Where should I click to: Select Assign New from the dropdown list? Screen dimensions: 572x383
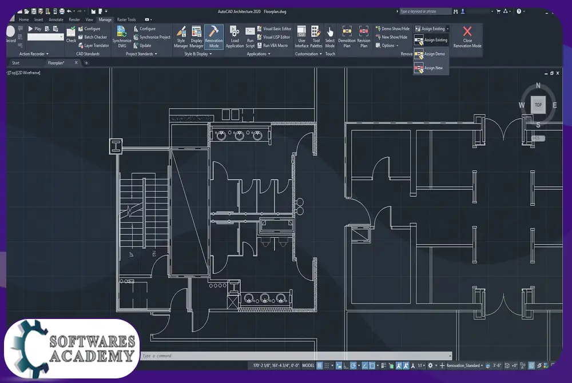(x=431, y=68)
